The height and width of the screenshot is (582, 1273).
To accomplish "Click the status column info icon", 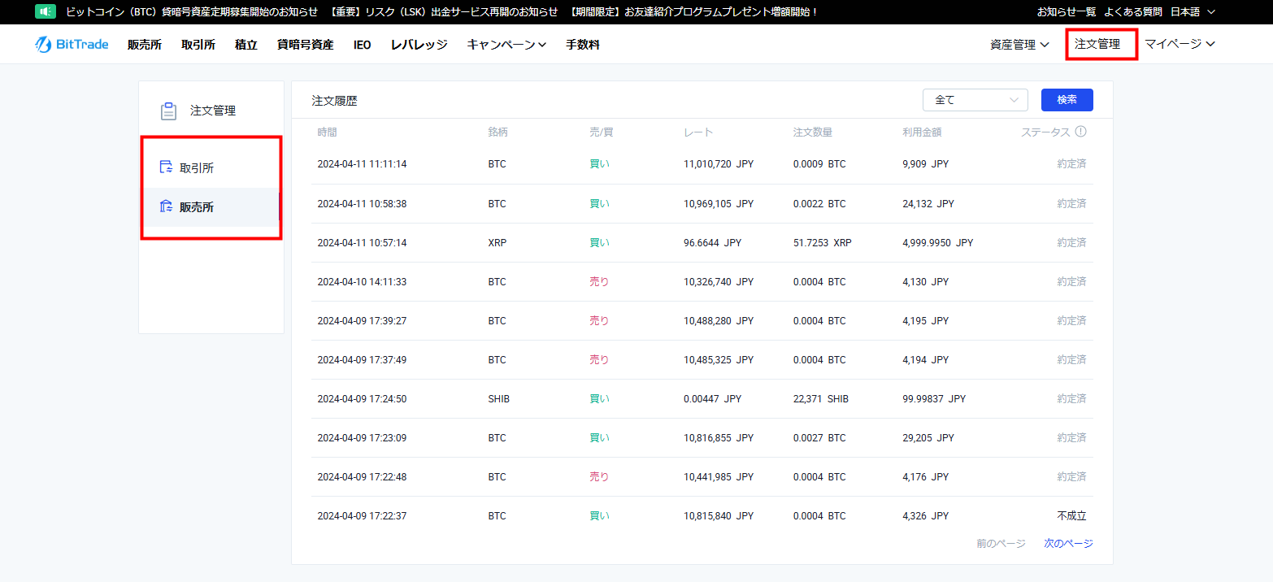I will click(x=1080, y=132).
